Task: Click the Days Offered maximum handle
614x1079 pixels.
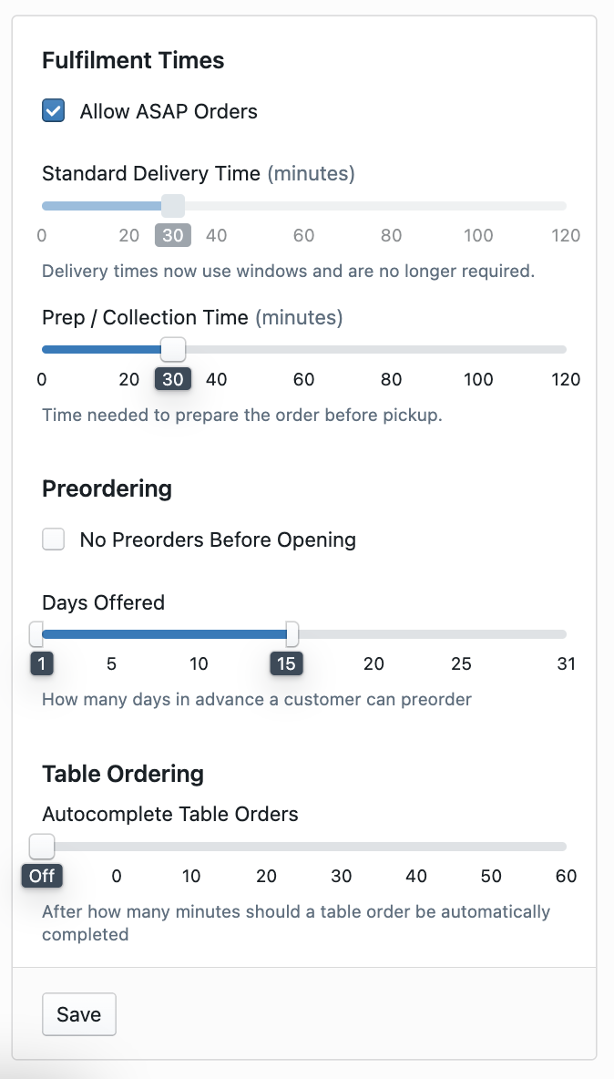Action: (x=292, y=634)
